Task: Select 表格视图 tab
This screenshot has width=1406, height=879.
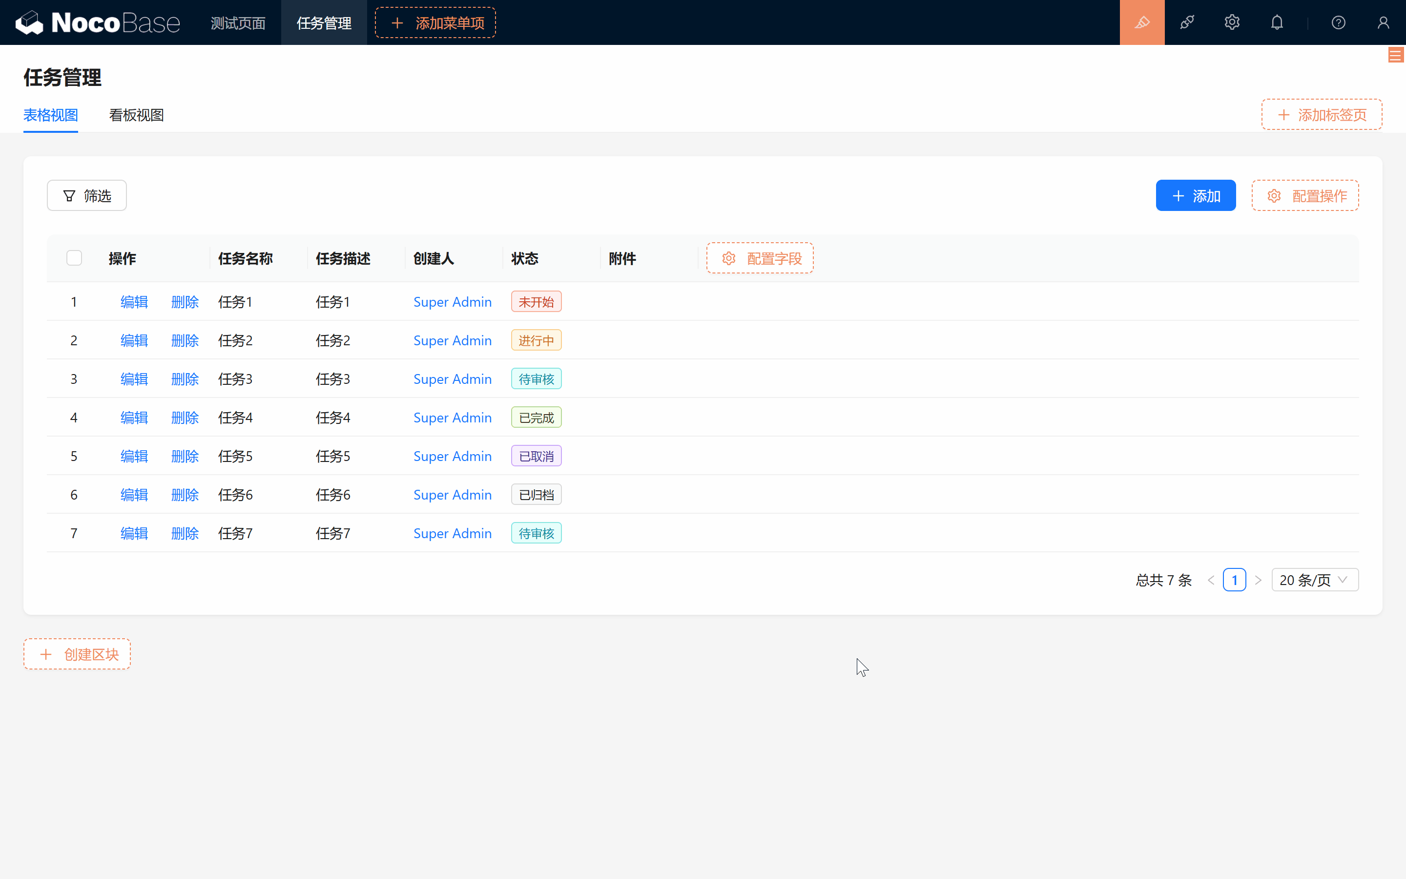Action: [51, 114]
